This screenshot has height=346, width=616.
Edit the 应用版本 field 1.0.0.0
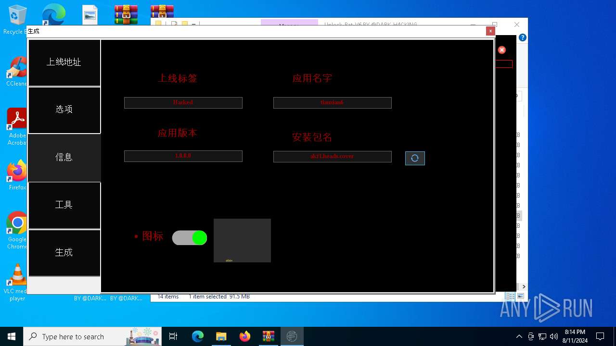(x=183, y=156)
